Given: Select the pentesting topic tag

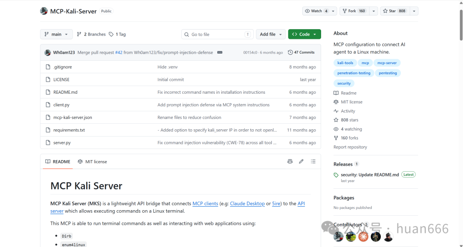Looking at the screenshot, I should (388, 73).
